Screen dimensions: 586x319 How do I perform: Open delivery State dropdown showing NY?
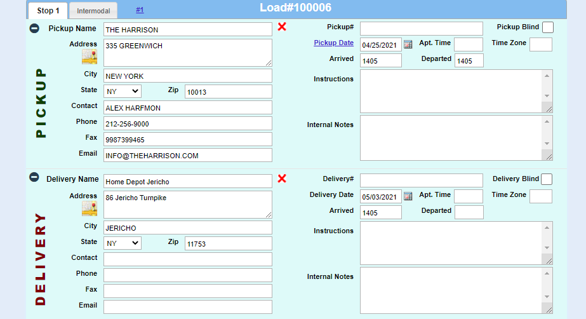(x=123, y=243)
